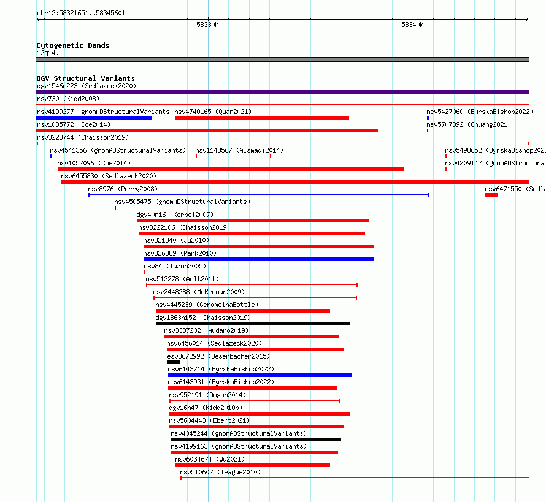Click the nsv4045244 gnomAD black bar
Screen dimensions: 546x502
coord(256,439)
